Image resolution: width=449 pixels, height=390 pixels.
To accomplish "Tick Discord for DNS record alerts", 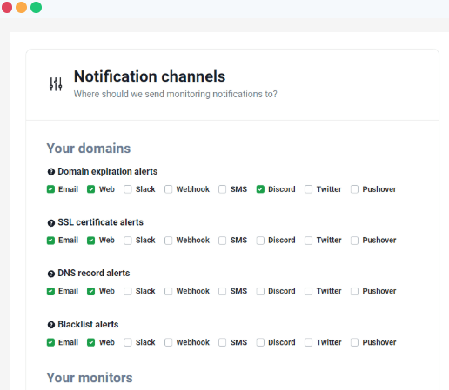I will pyautogui.click(x=260, y=291).
